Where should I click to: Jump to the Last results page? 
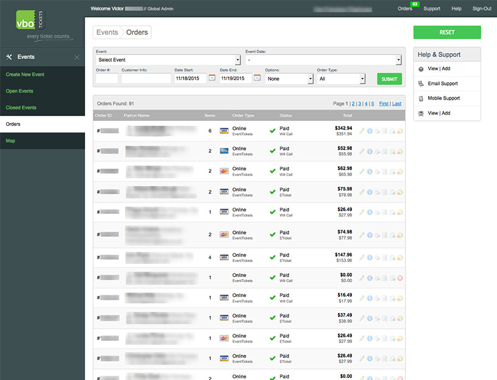[x=396, y=103]
